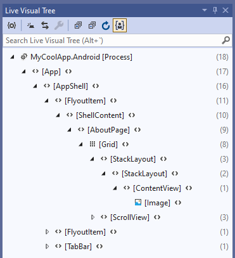Select the [ContentView] tree item
Image resolution: width=235 pixels, height=258 pixels.
pos(157,188)
